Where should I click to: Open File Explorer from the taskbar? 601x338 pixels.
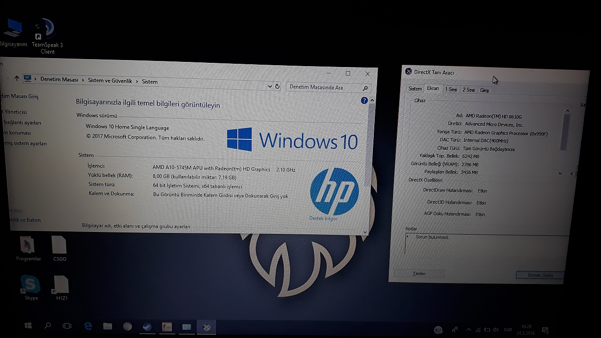point(108,326)
